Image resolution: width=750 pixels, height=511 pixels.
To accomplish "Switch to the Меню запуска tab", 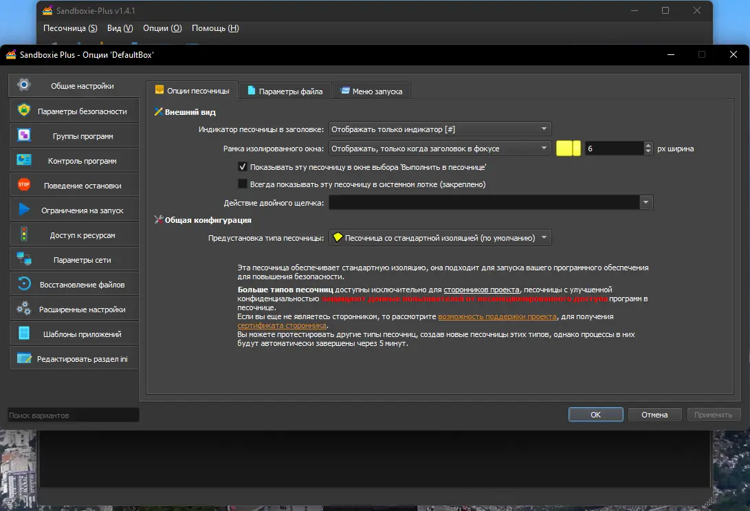I will (x=372, y=91).
